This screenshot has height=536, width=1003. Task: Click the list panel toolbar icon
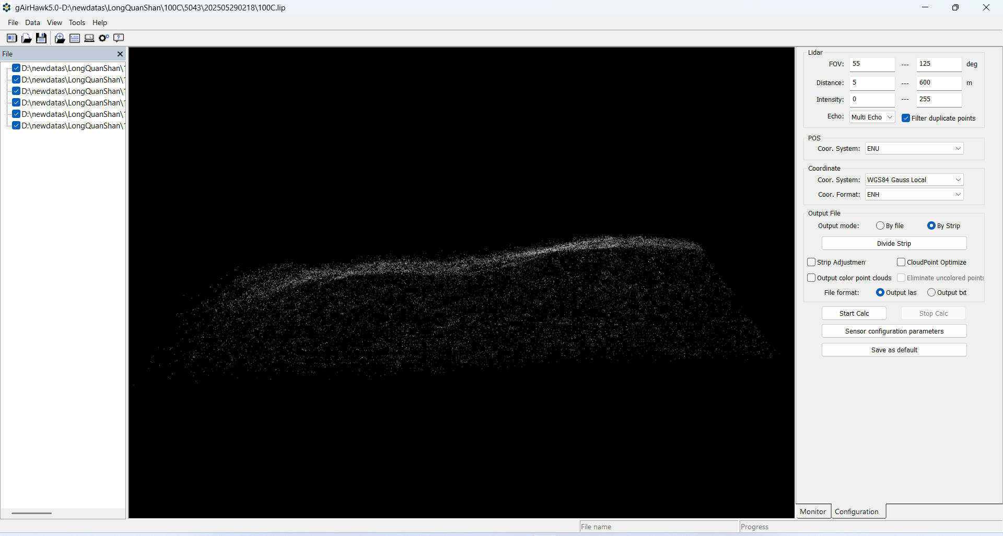75,38
